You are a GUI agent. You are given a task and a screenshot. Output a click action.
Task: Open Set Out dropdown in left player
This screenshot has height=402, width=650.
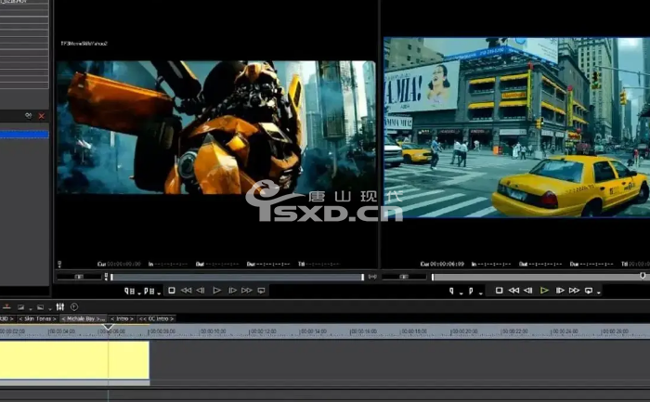tap(159, 293)
